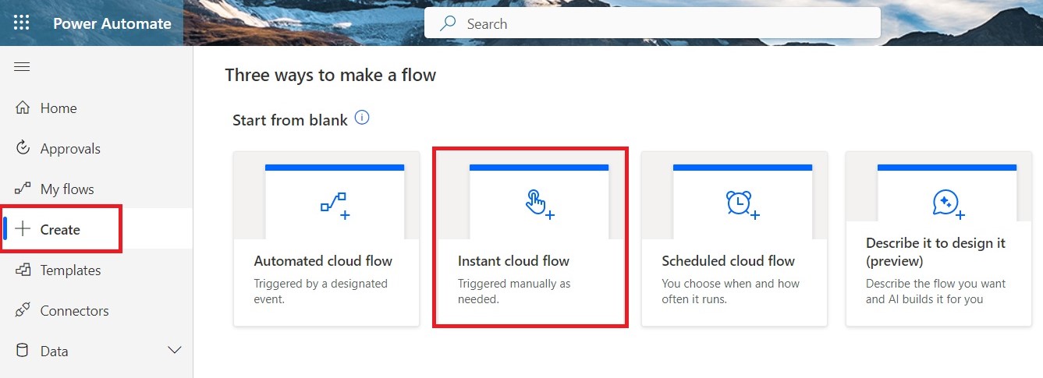Image resolution: width=1043 pixels, height=378 pixels.
Task: Select Create in the sidebar
Action: point(60,230)
